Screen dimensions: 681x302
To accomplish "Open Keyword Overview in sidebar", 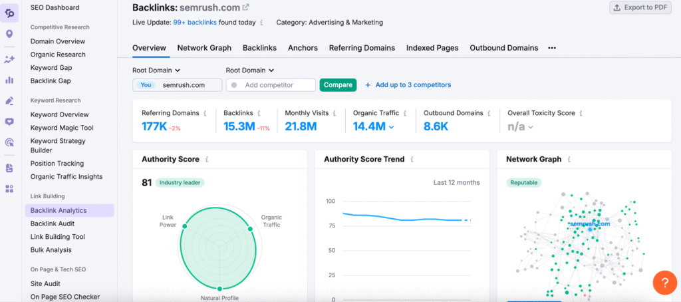I will (x=59, y=114).
